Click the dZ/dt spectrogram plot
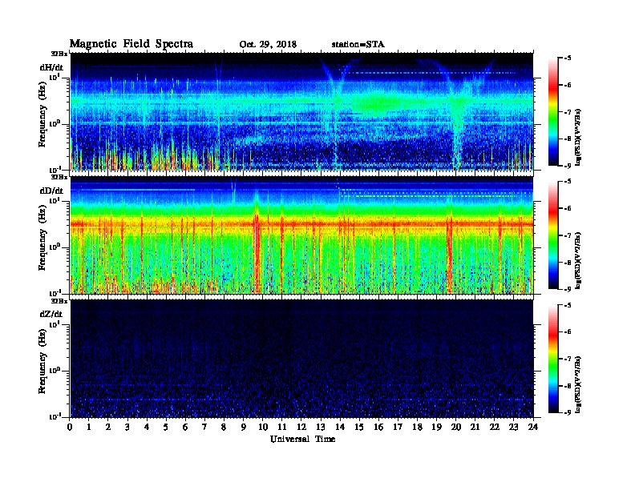635x490 pixels. coord(301,358)
